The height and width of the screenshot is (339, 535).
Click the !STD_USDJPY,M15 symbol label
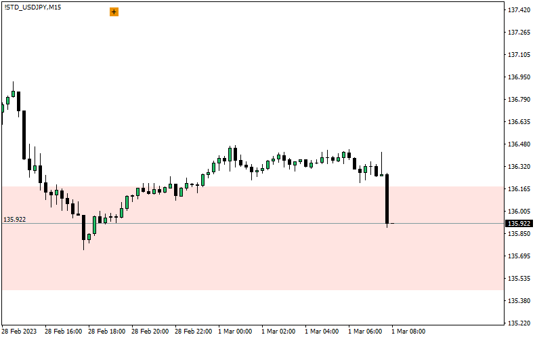(x=32, y=7)
